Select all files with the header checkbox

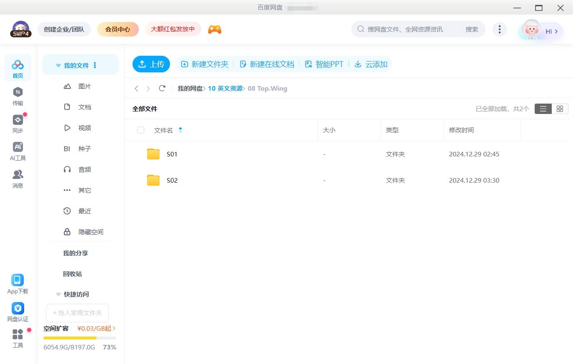point(140,130)
